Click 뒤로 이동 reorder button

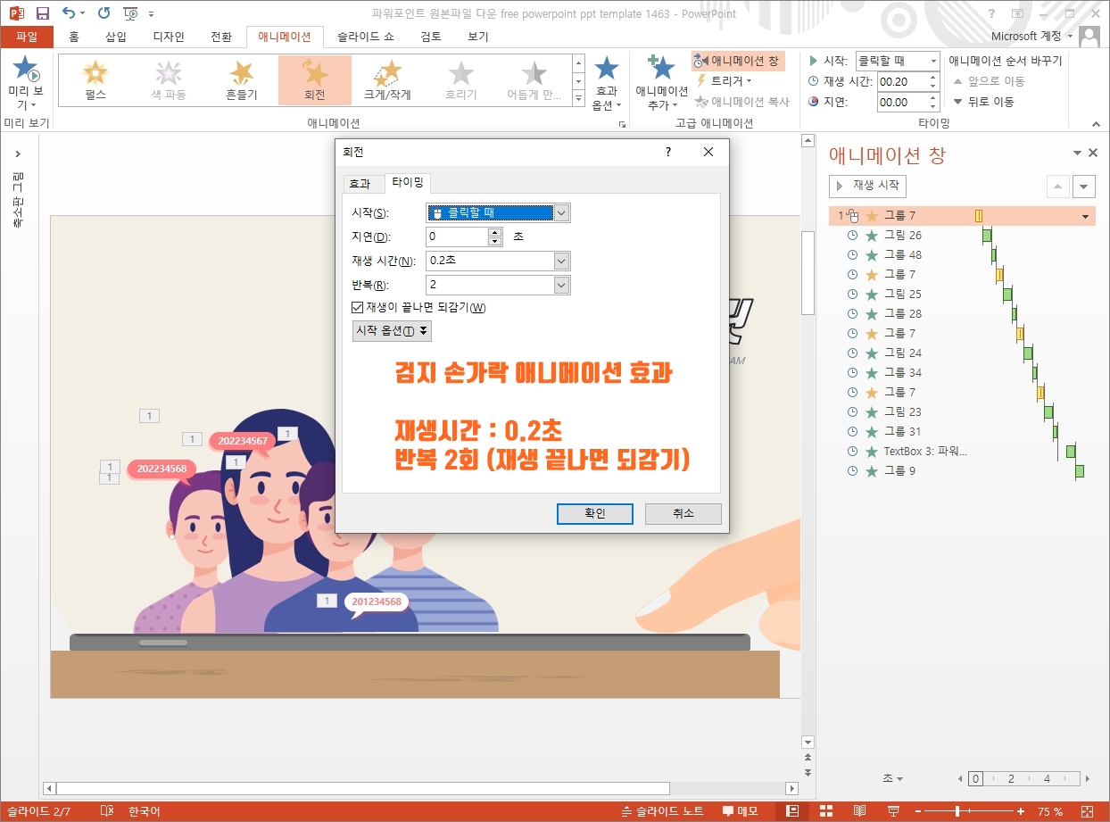(x=983, y=102)
